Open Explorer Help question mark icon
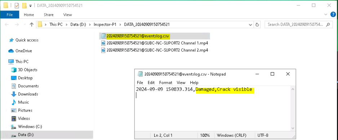338x140 pixels. pos(333,15)
